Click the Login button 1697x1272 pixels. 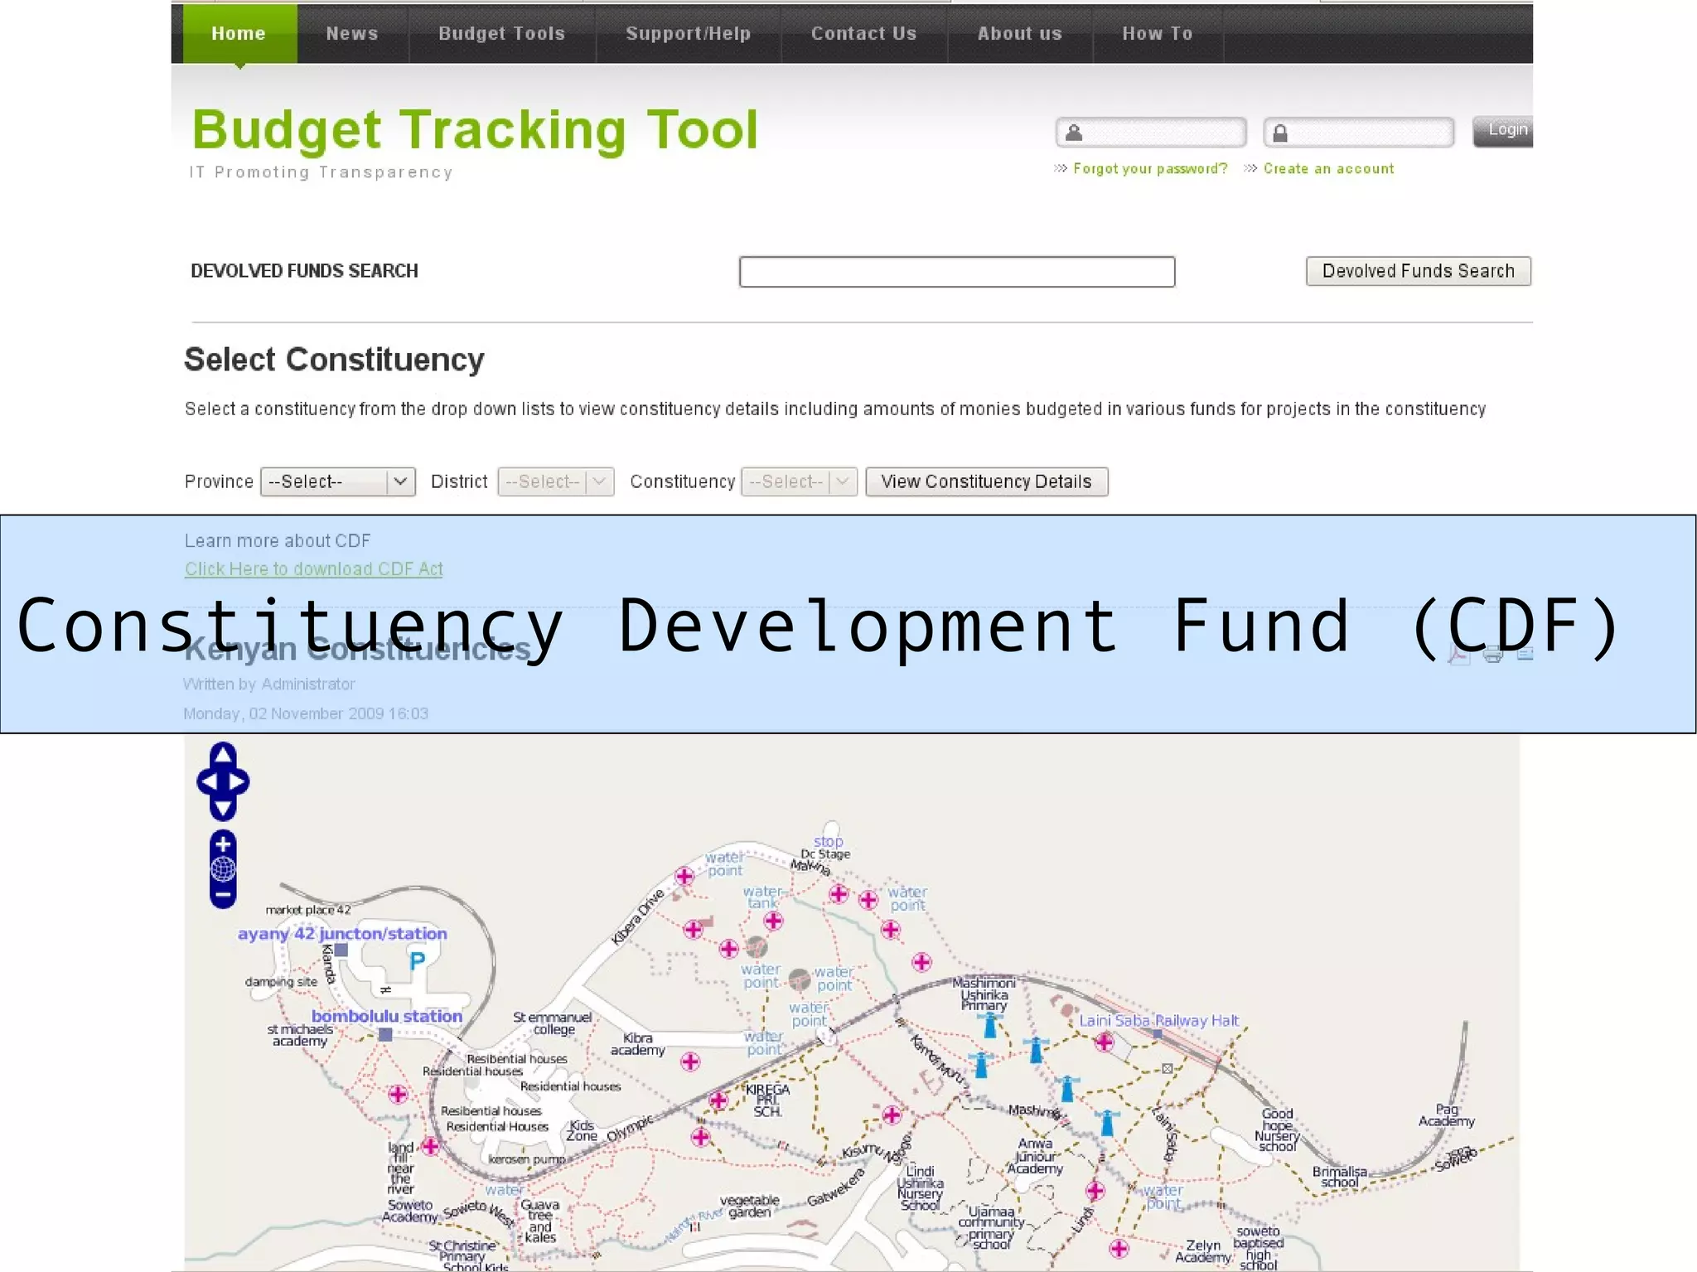[x=1503, y=131]
